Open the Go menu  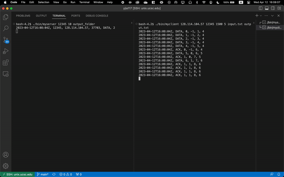(x=65, y=2)
